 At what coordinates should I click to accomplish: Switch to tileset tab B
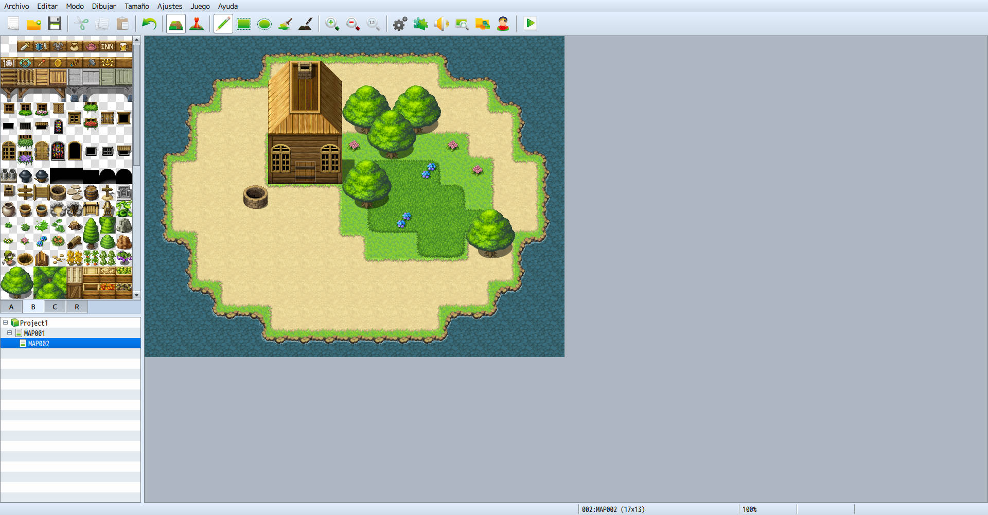[33, 307]
